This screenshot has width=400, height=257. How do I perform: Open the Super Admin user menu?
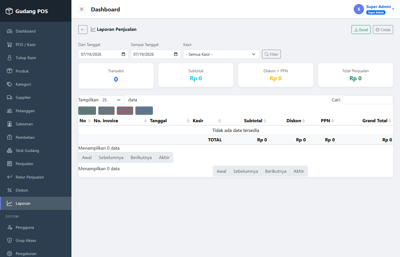click(374, 9)
